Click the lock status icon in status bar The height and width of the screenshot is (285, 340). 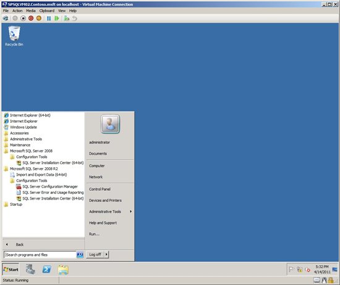[331, 280]
